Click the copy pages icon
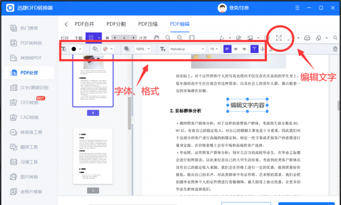Viewport: 341px width, 205px height. (318, 38)
